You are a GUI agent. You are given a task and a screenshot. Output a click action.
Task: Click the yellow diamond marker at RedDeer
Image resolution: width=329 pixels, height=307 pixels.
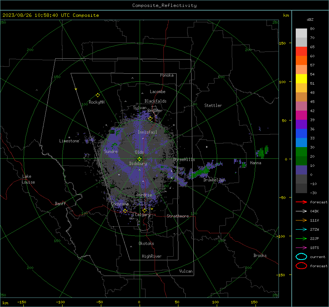pos(150,119)
